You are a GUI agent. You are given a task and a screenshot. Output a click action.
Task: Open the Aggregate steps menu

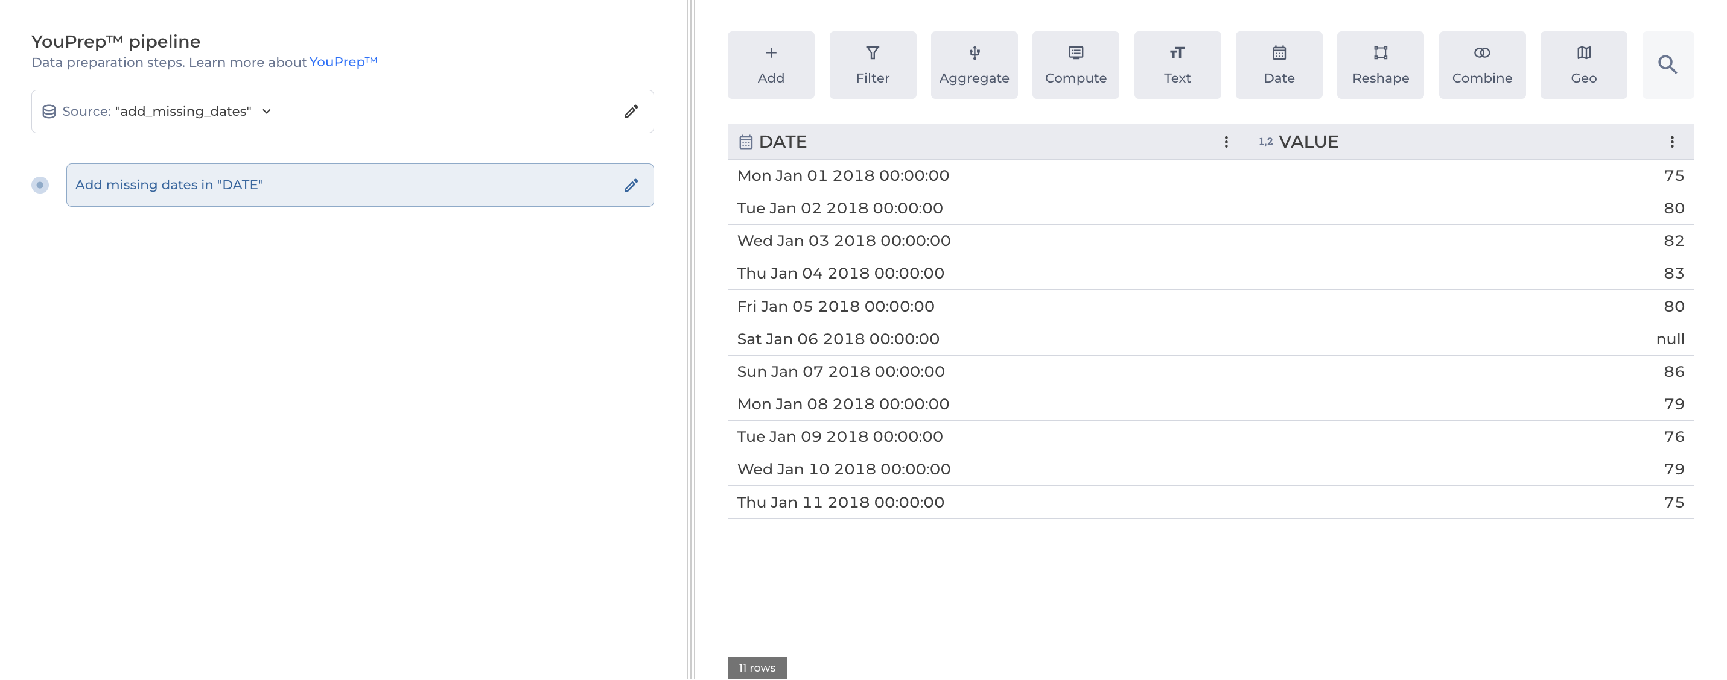(973, 65)
